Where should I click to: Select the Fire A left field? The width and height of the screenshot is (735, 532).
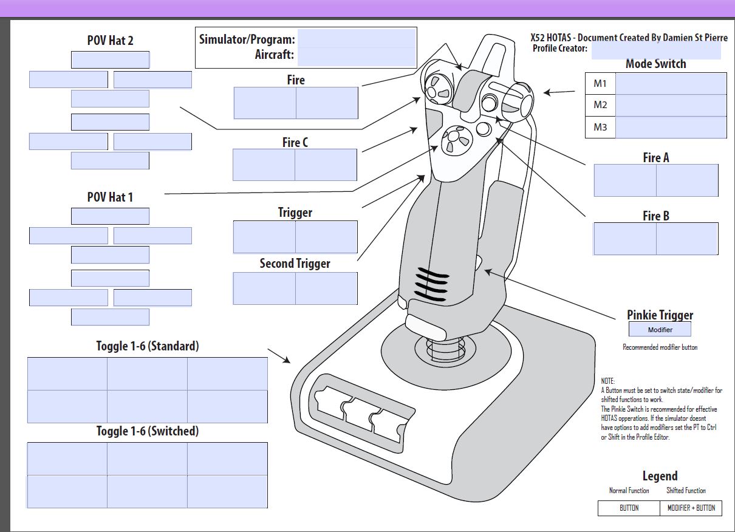[x=625, y=180]
